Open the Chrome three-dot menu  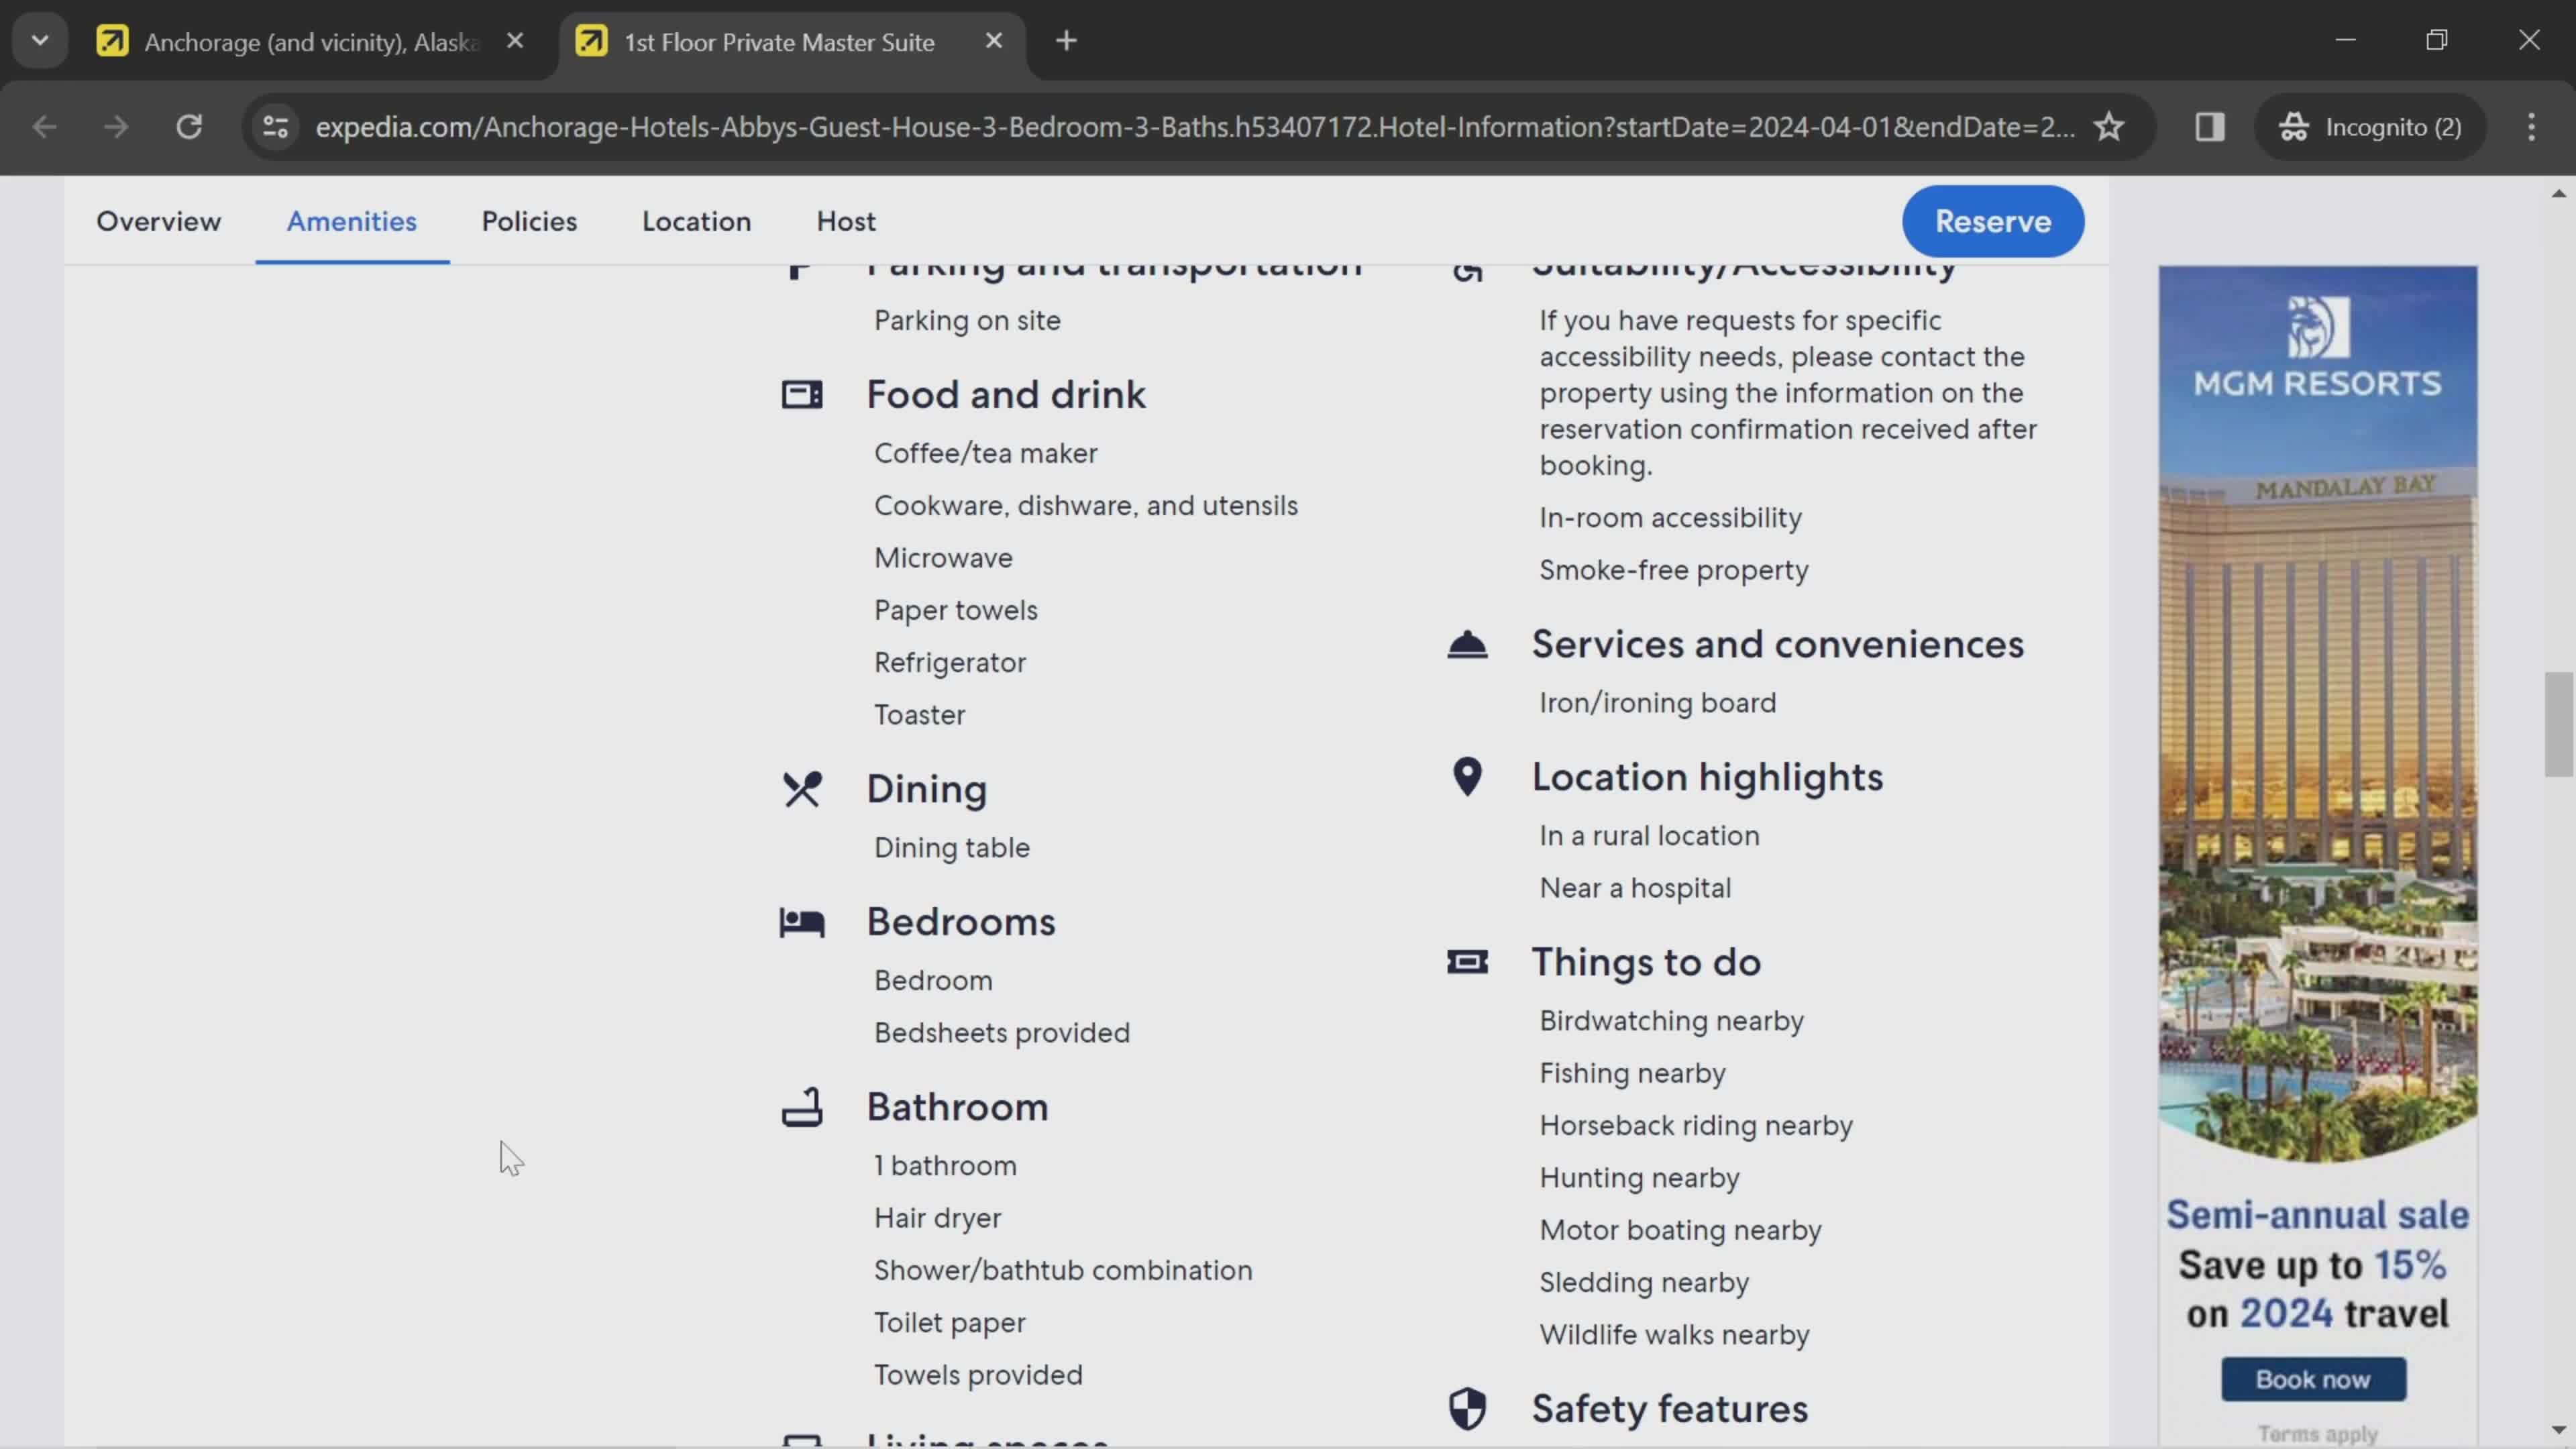pyautogui.click(x=2531, y=127)
